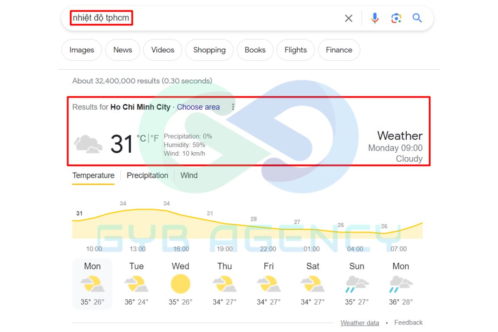The width and height of the screenshot is (498, 332).
Task: Filter results by Shopping
Action: point(209,50)
